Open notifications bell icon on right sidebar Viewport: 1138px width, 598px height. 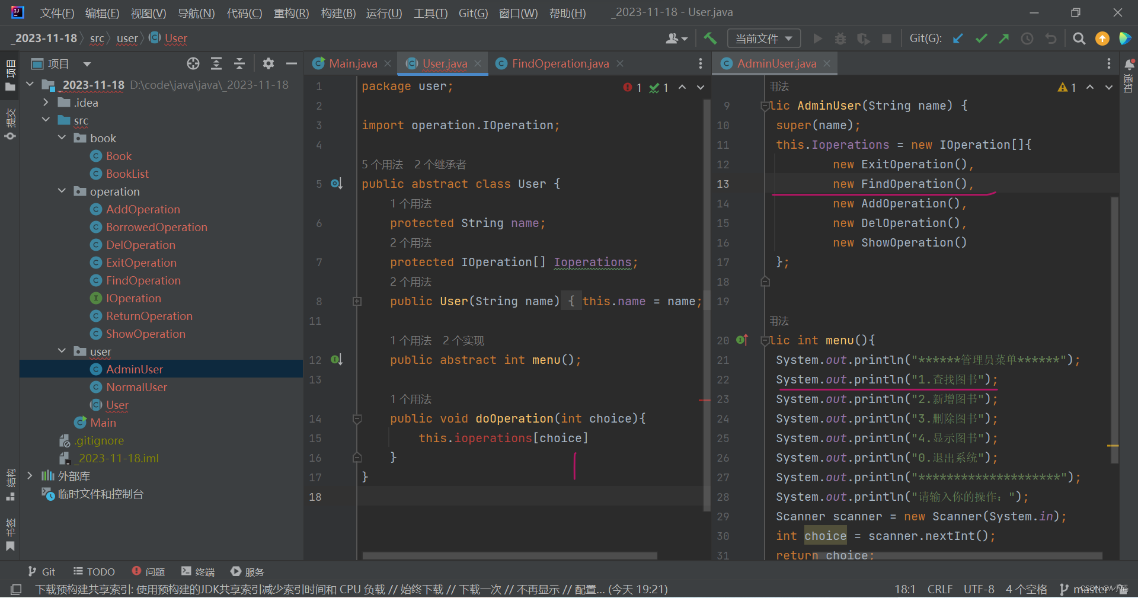click(1129, 64)
